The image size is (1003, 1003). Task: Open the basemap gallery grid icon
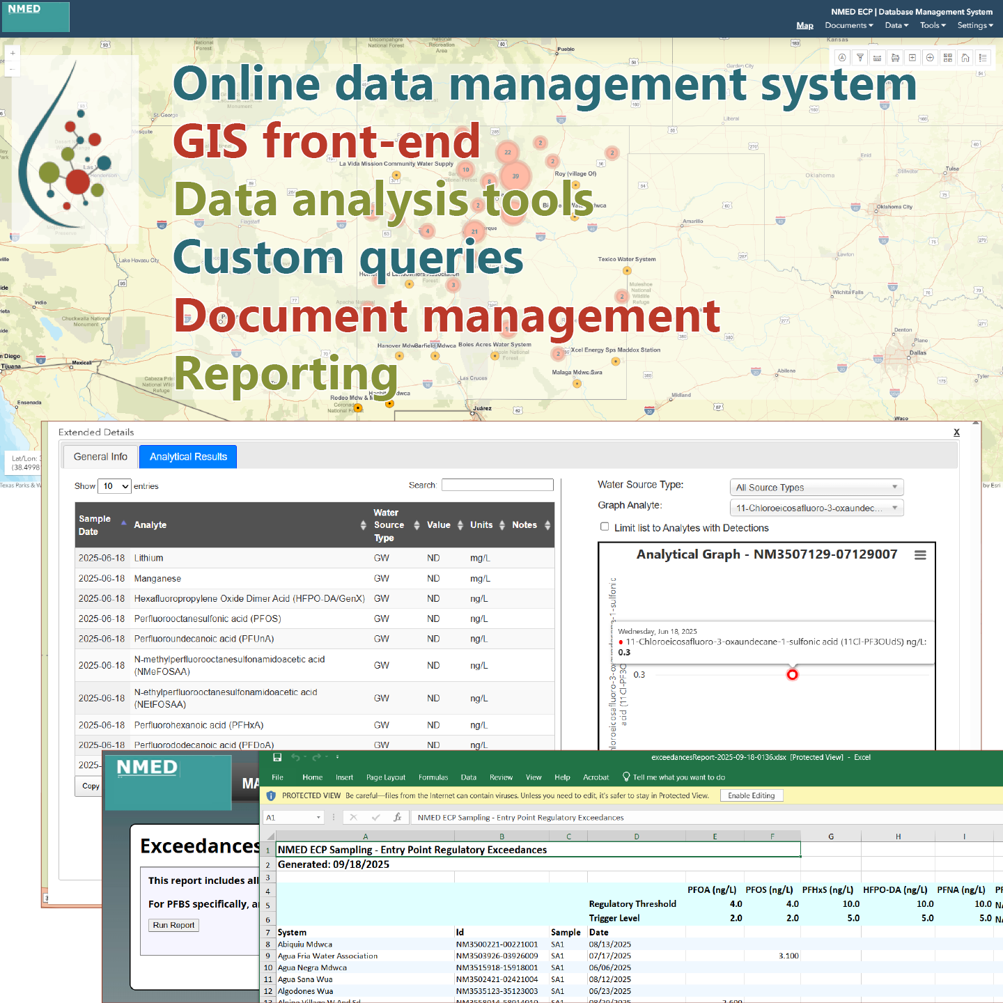pyautogui.click(x=947, y=58)
